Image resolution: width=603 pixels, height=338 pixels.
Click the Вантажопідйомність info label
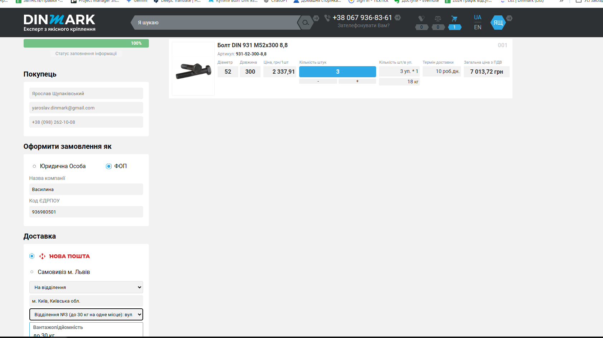coord(58,327)
